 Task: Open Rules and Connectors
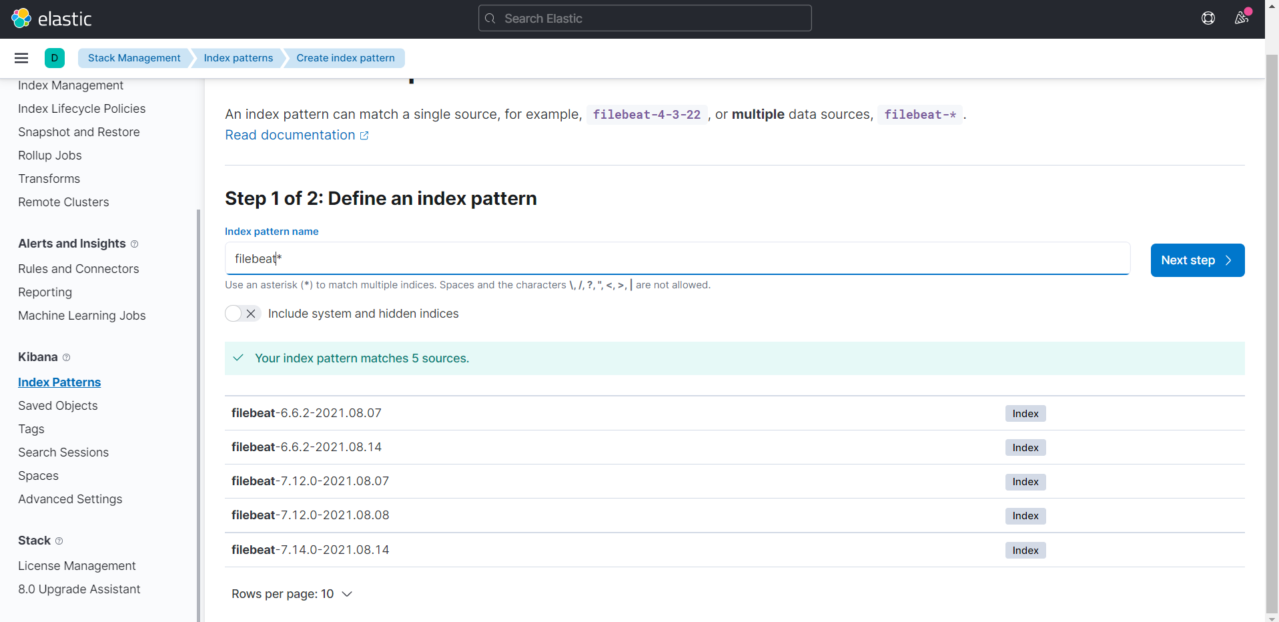pos(79,269)
